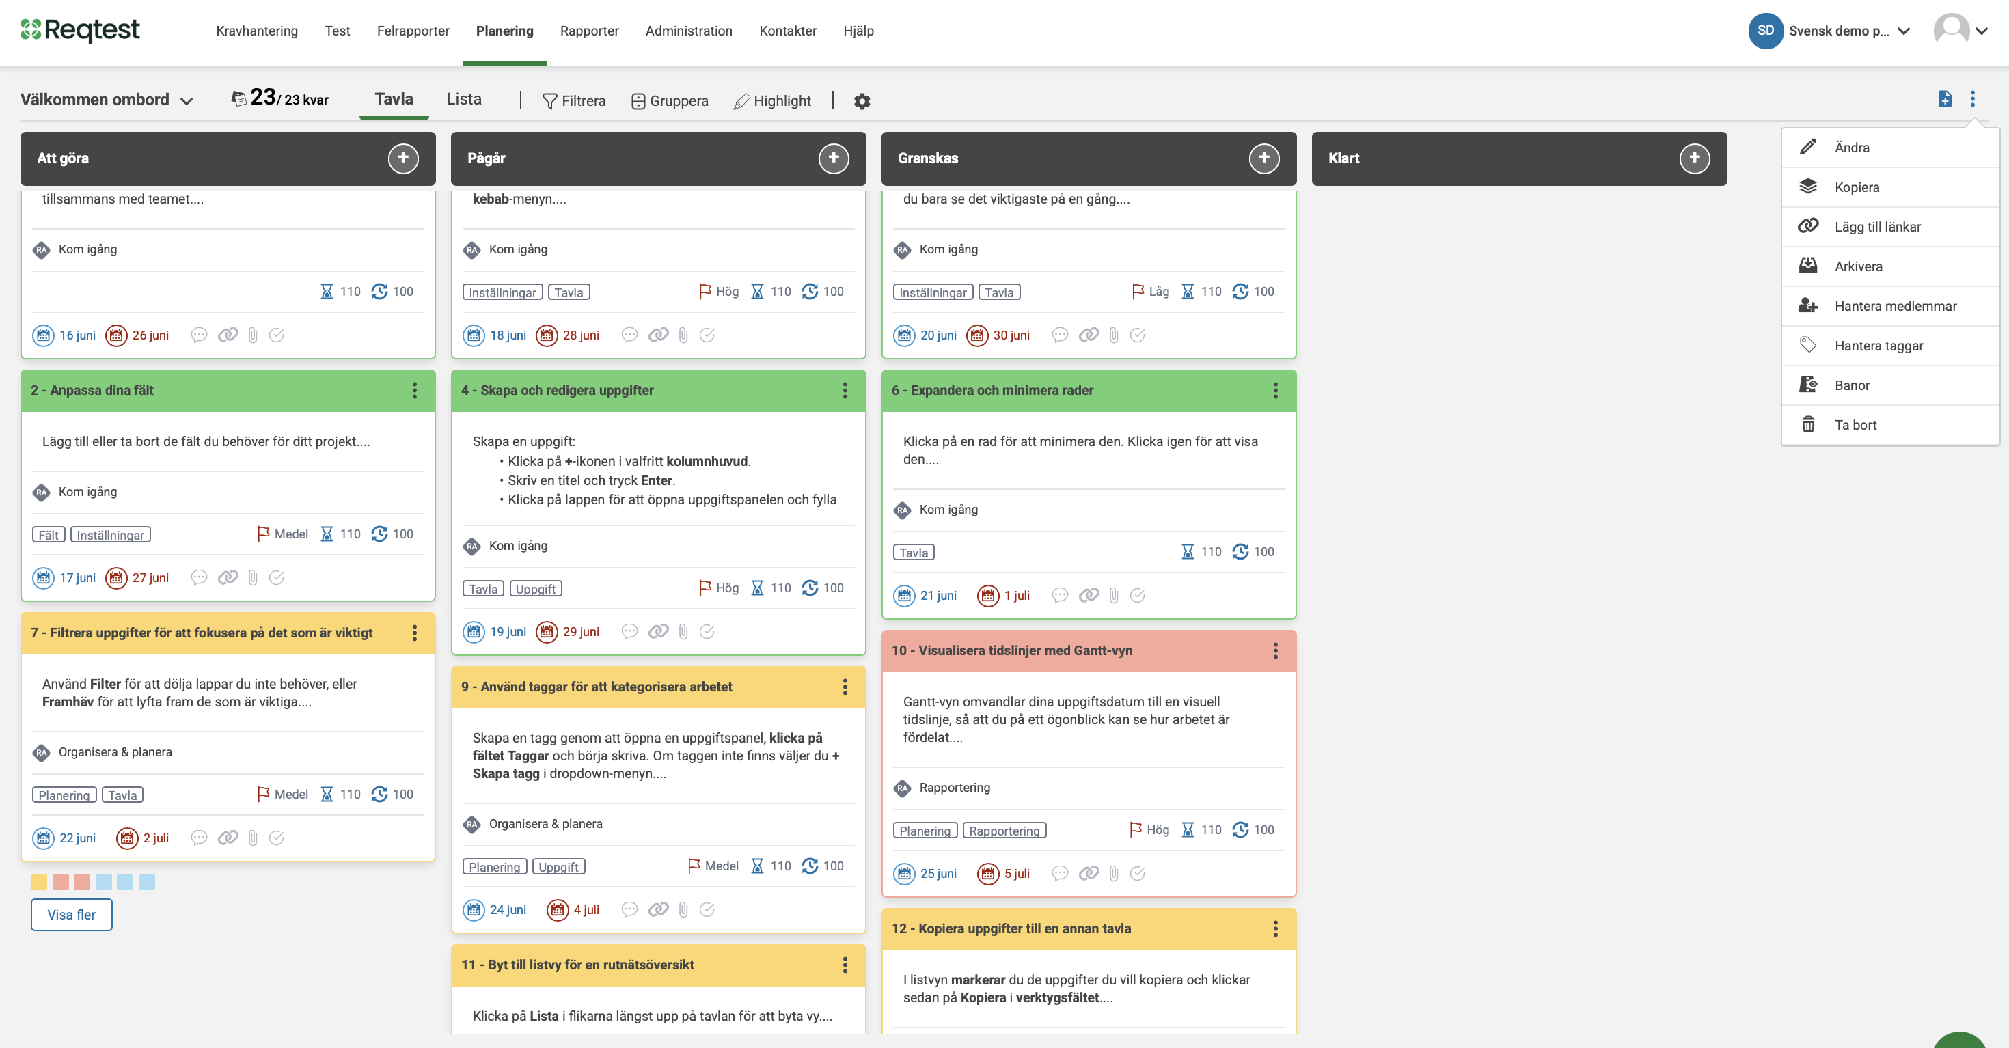2009x1048 pixels.
Task: Choose Arkivera from the board menu
Action: point(1891,266)
